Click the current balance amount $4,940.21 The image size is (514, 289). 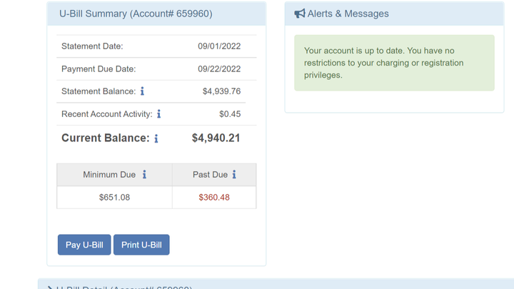point(216,138)
